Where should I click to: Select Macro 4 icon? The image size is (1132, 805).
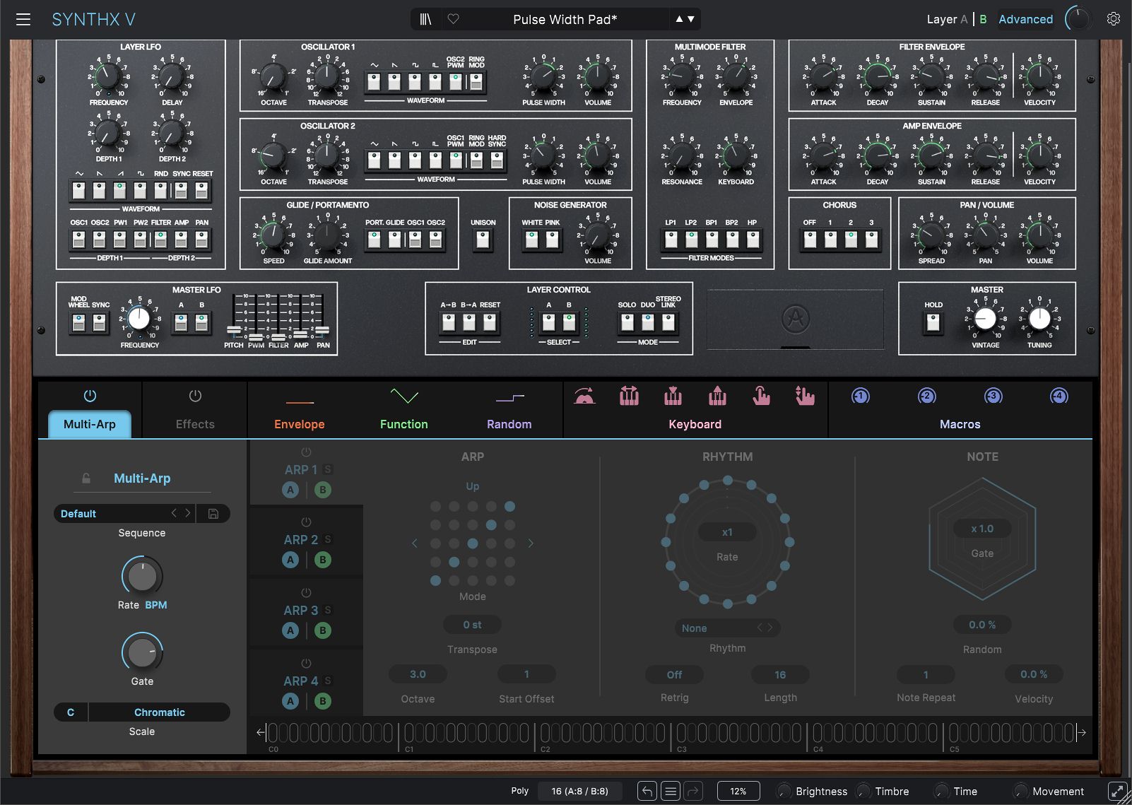click(x=1059, y=396)
